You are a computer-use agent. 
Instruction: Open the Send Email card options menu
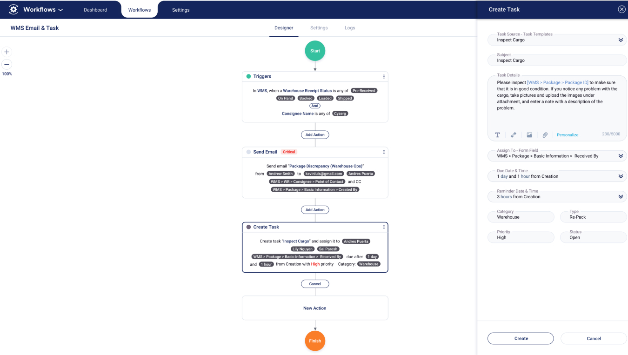pyautogui.click(x=384, y=152)
